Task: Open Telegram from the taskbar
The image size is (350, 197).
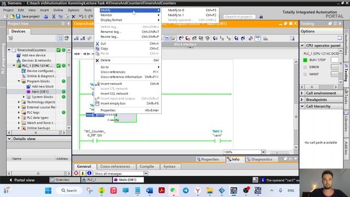Action: click(x=185, y=190)
